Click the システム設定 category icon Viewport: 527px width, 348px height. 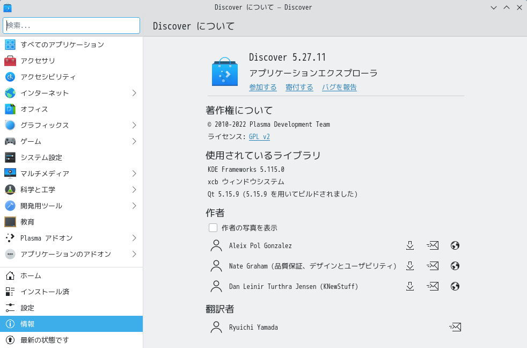10,157
